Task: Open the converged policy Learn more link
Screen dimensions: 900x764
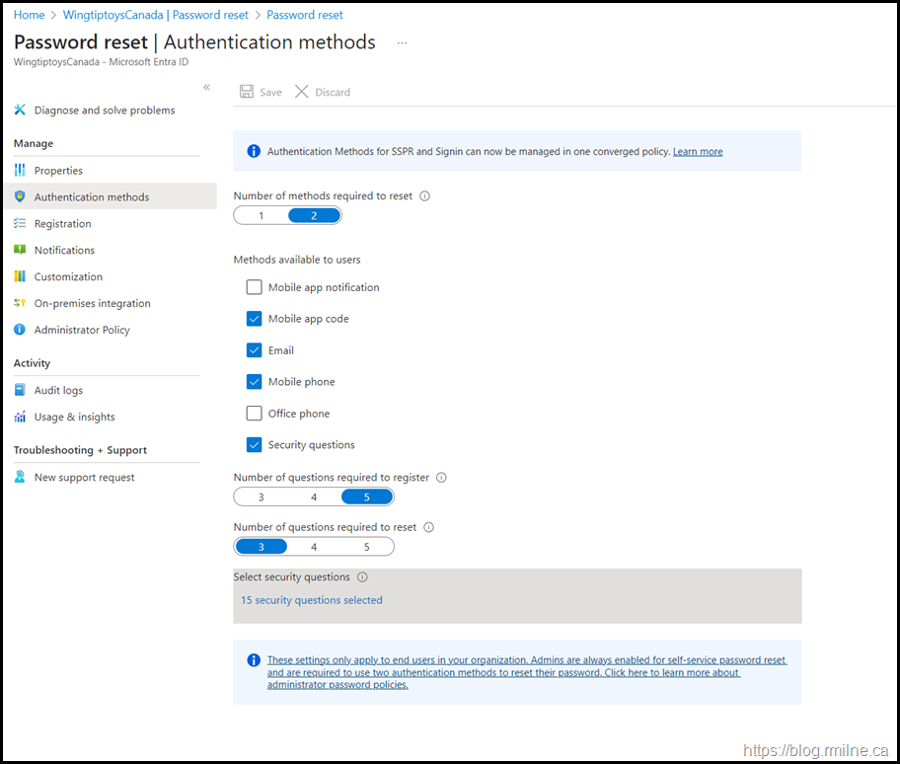Action: pyautogui.click(x=697, y=151)
